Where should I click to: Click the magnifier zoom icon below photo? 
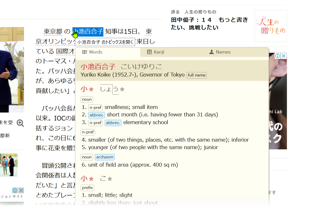[x=20, y=123]
